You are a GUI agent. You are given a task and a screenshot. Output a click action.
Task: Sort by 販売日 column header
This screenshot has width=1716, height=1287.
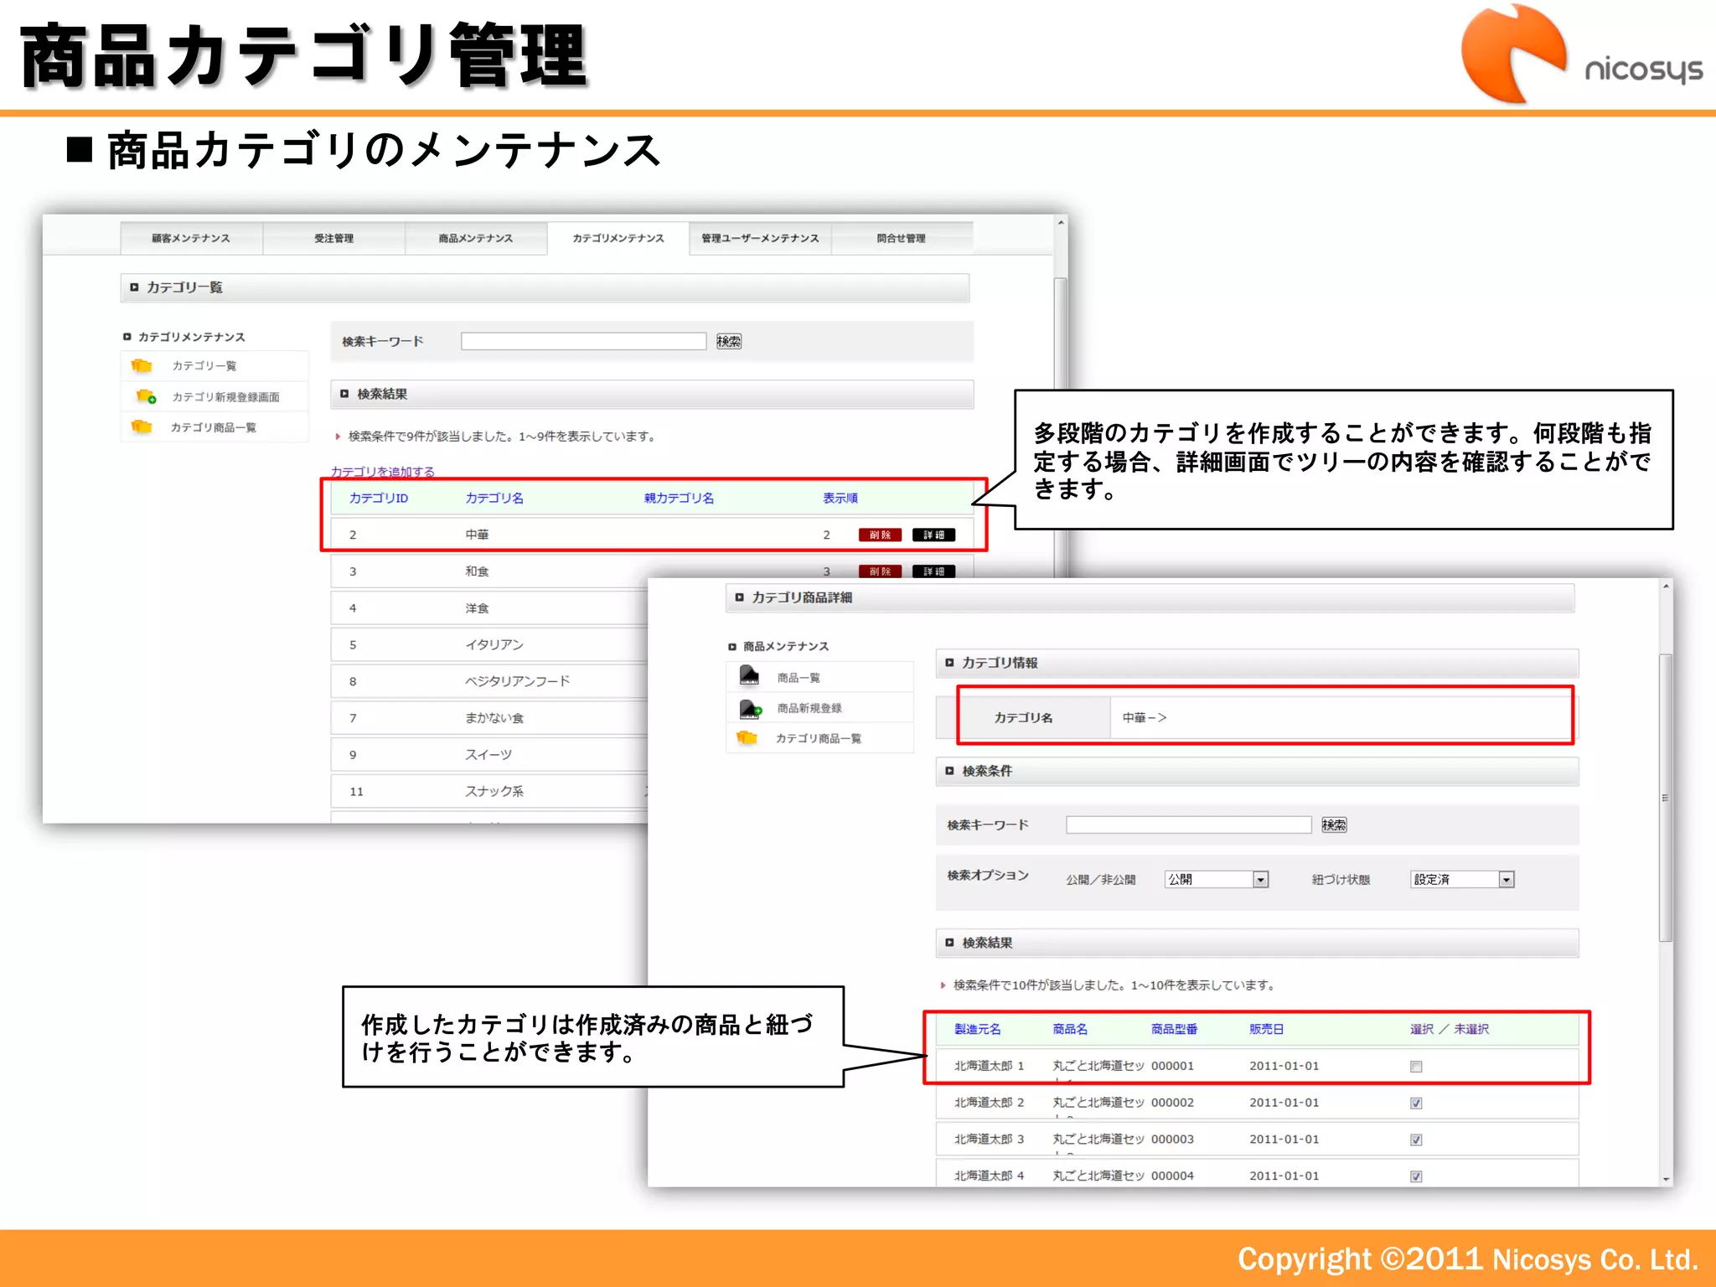coord(1266,1029)
